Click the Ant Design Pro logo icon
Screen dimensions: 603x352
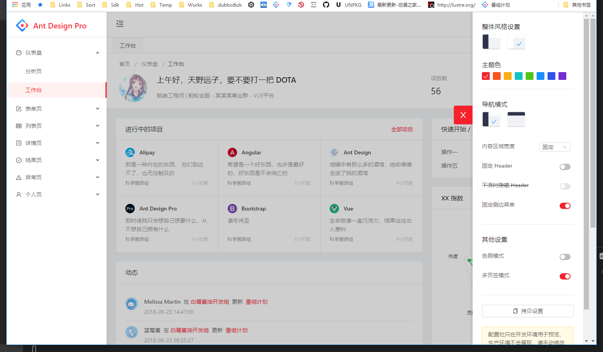22,26
